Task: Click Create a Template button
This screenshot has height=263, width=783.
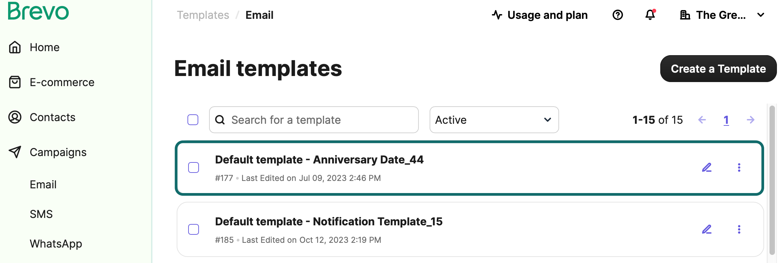Action: click(718, 69)
